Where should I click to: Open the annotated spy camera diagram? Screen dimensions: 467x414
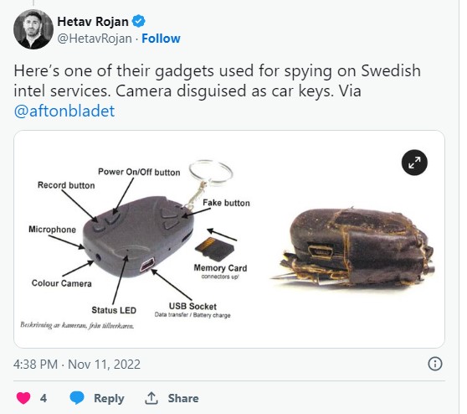pyautogui.click(x=137, y=243)
